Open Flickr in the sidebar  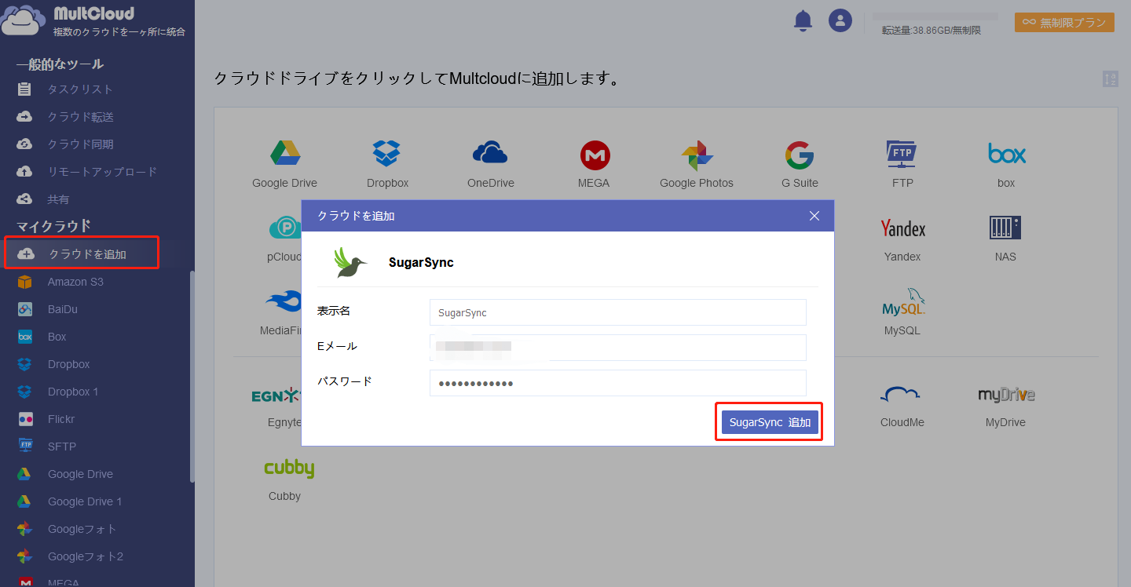pos(61,419)
